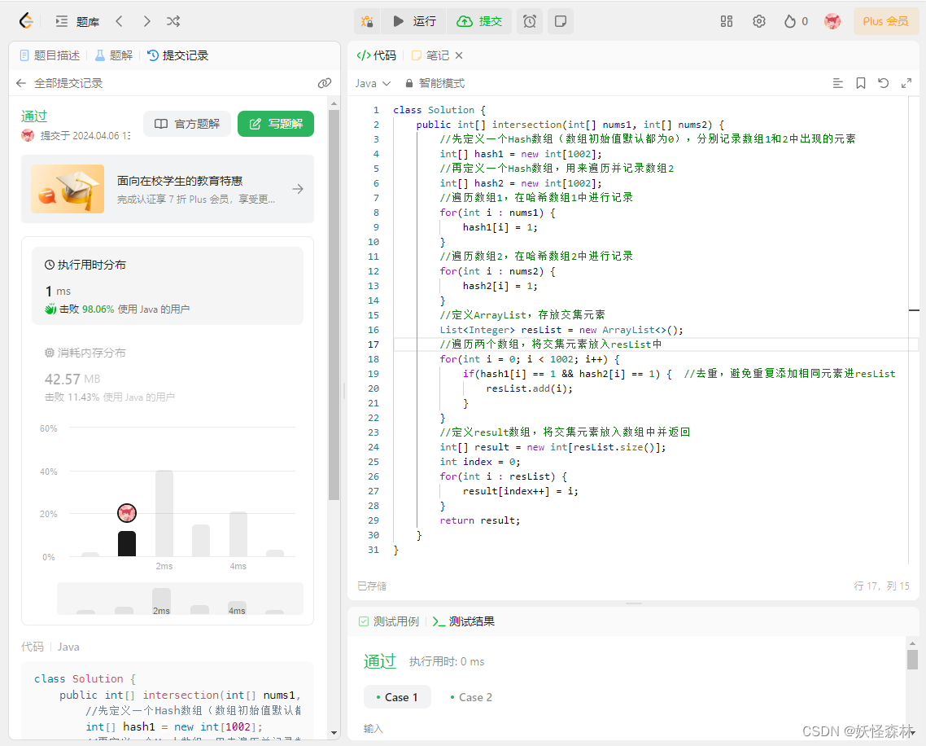Switch to the 测试用例 tab
The width and height of the screenshot is (926, 746).
coord(389,622)
